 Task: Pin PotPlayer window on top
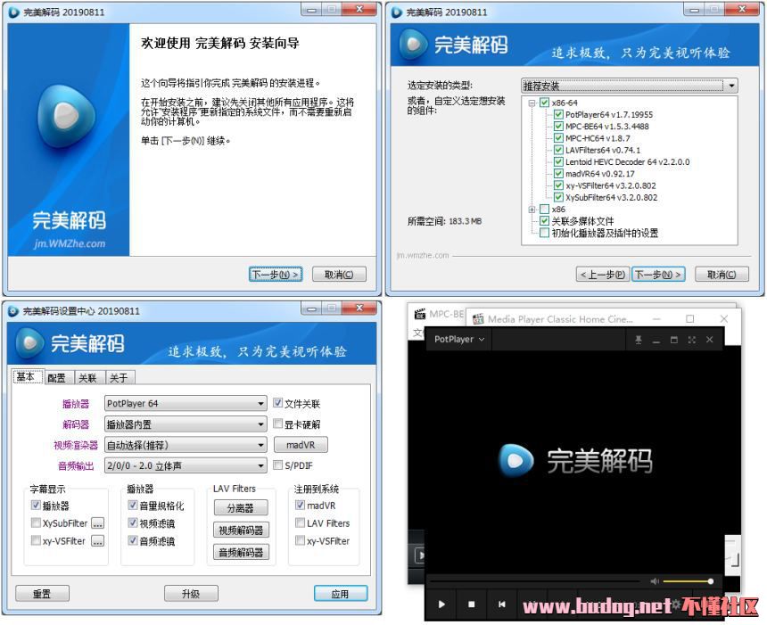click(638, 340)
